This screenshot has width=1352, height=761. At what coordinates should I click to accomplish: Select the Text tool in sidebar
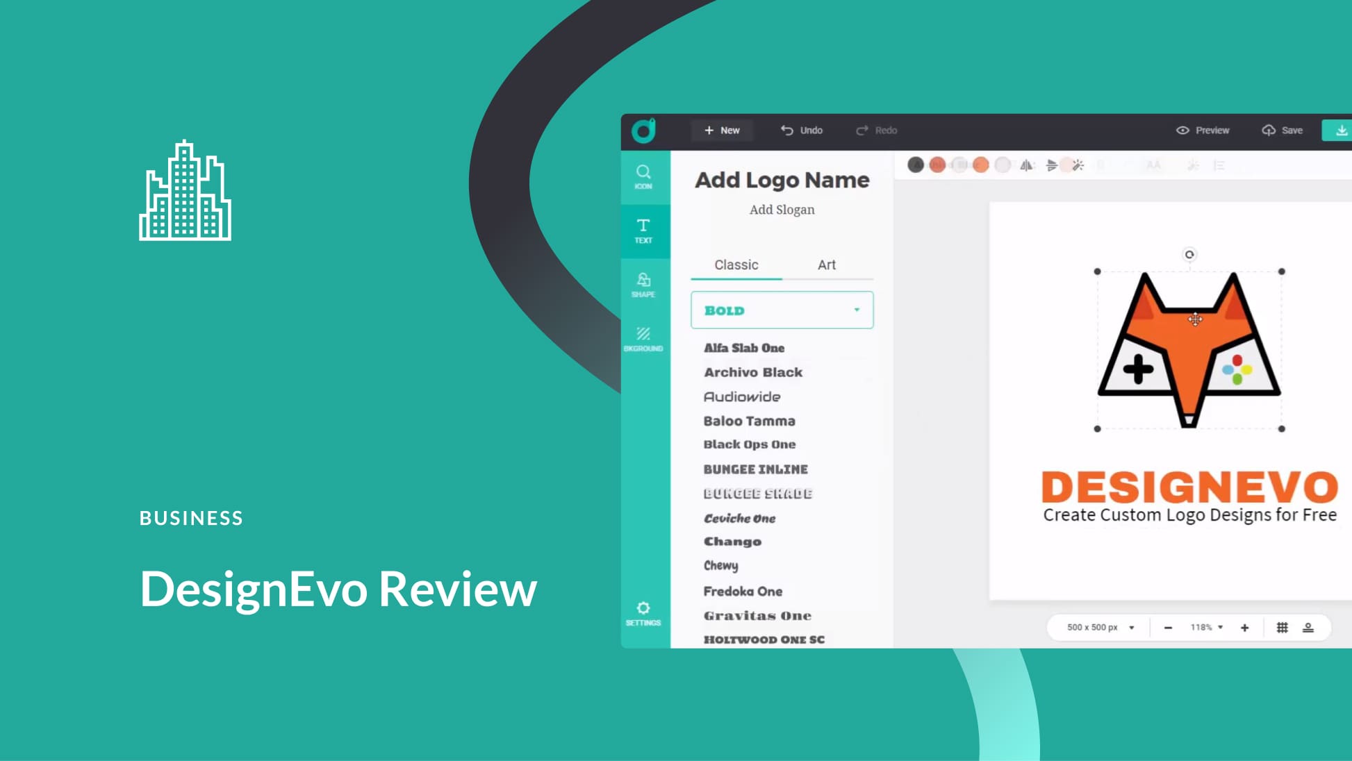click(643, 229)
